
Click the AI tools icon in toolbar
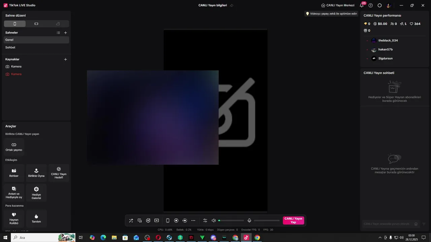pyautogui.click(x=148, y=220)
